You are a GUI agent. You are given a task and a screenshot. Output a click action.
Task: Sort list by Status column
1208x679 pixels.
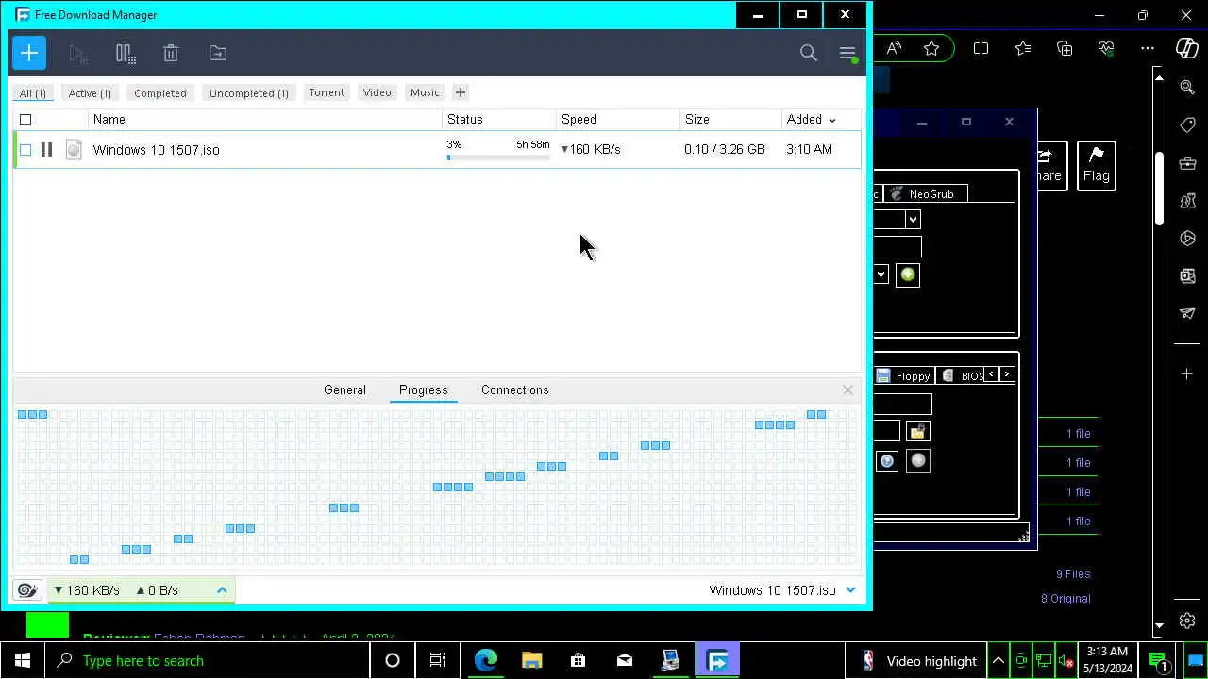(x=465, y=120)
